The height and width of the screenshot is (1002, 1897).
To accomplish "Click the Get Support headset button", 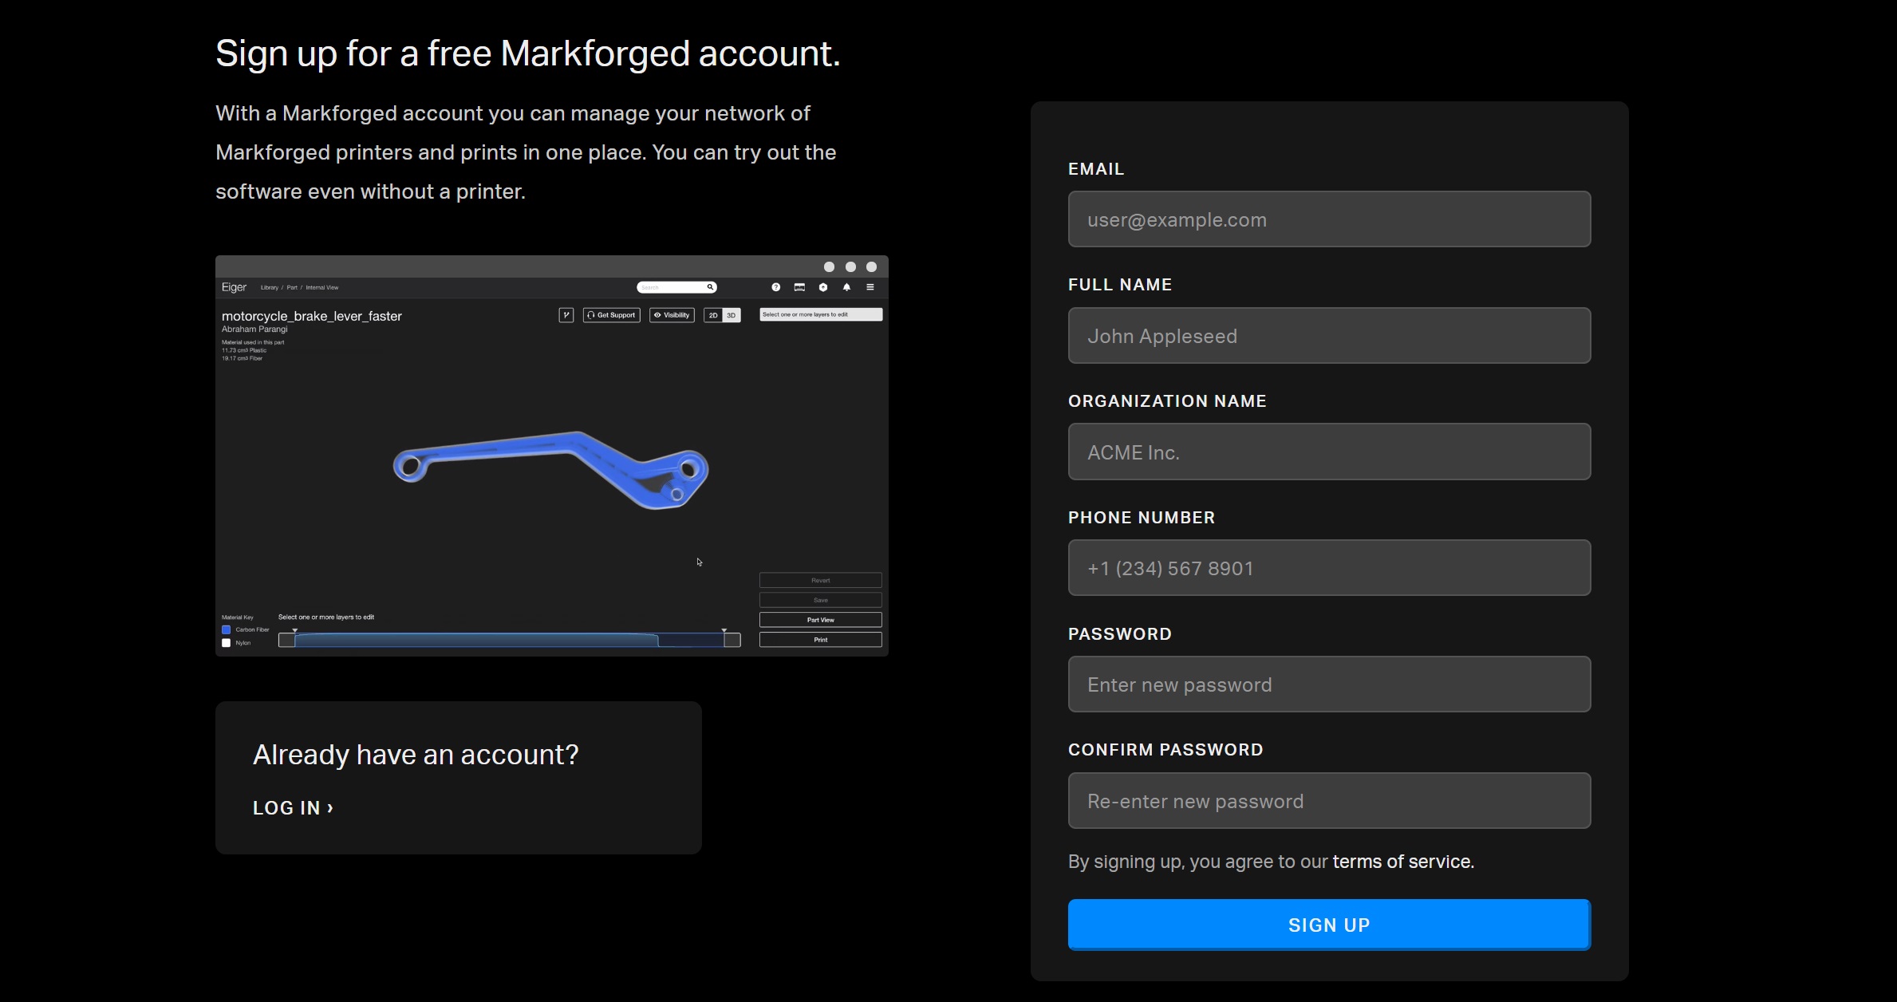I will point(612,315).
